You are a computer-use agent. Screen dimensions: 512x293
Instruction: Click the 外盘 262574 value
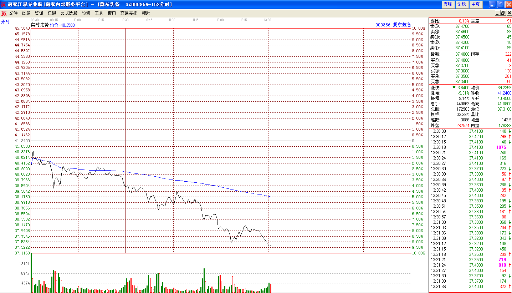click(x=463, y=126)
